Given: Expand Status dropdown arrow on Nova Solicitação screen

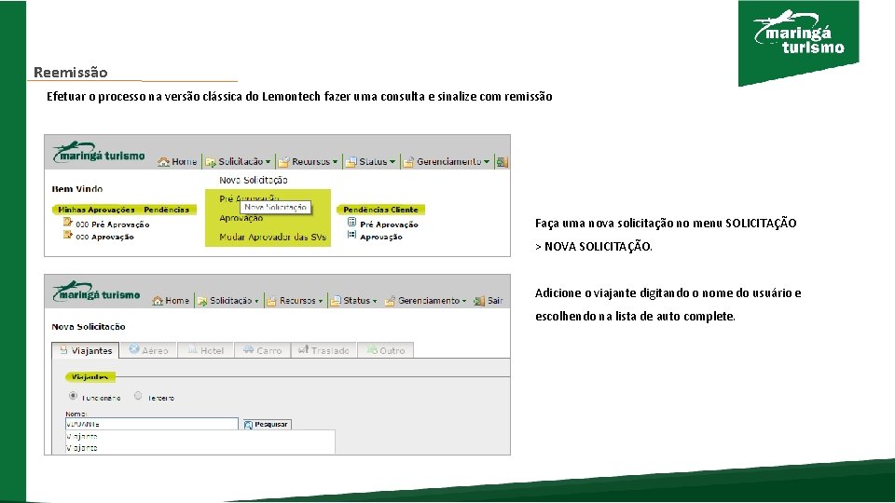Looking at the screenshot, I should [x=375, y=301].
